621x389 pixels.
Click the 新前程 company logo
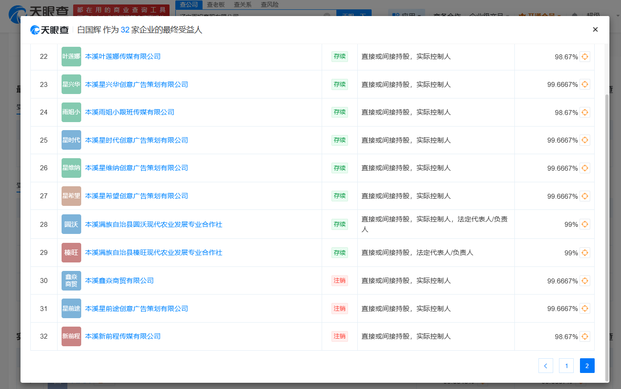(x=71, y=336)
